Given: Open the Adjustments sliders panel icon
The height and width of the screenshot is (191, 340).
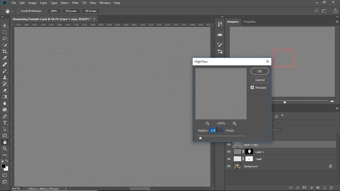Looking at the screenshot, I should tap(220, 51).
